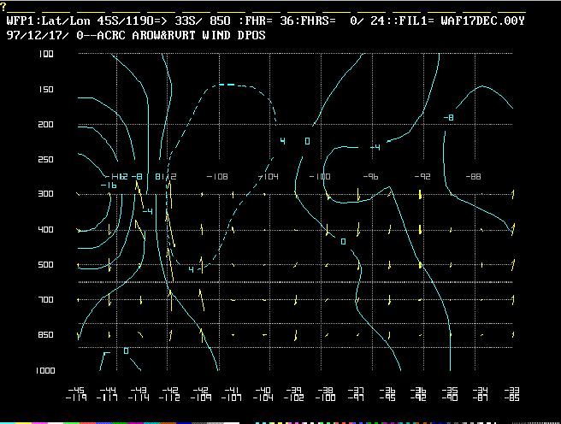The image size is (561, 424).
Task: Click the yellow question mark prompt
Action: [3, 7]
